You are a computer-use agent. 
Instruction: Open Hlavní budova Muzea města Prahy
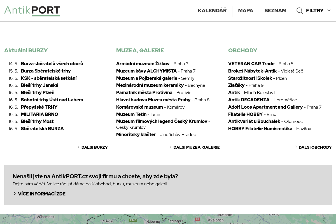(153, 100)
